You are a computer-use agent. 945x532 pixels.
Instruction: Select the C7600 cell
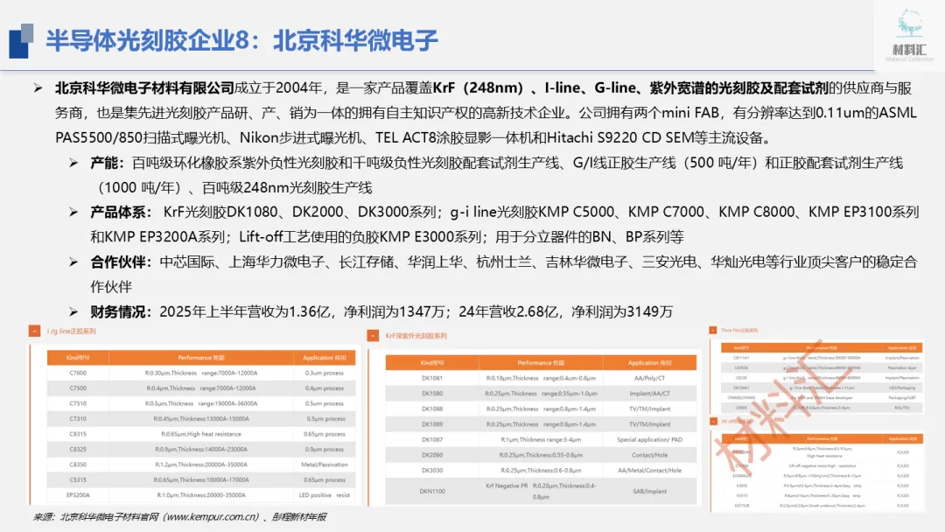78,373
